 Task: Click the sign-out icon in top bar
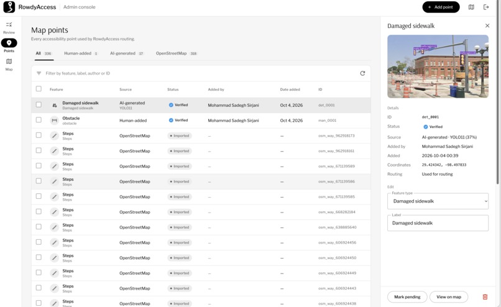coord(486,7)
